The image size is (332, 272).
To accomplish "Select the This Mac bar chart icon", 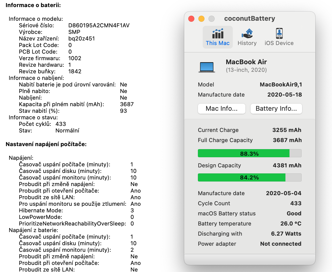I will [x=218, y=34].
